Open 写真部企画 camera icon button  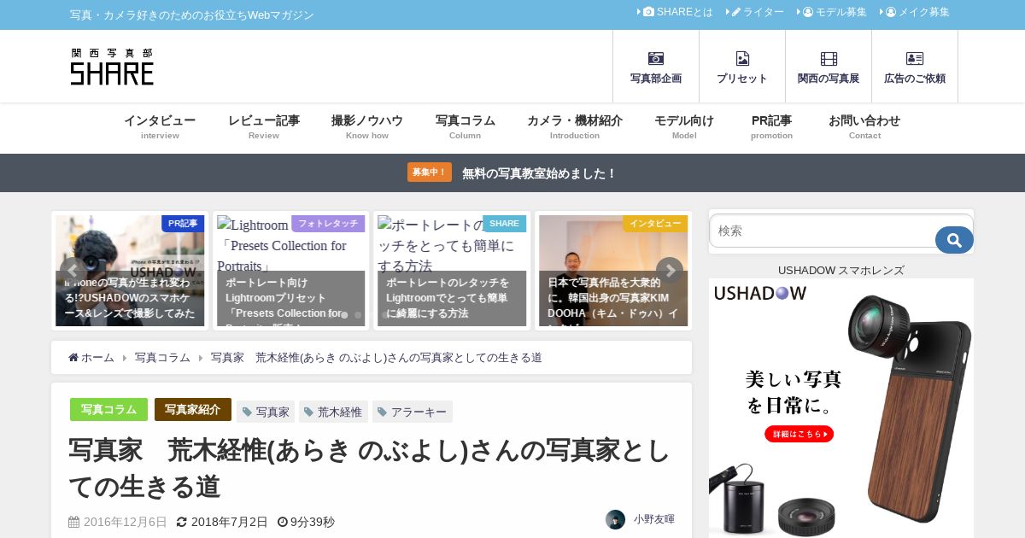(x=656, y=67)
